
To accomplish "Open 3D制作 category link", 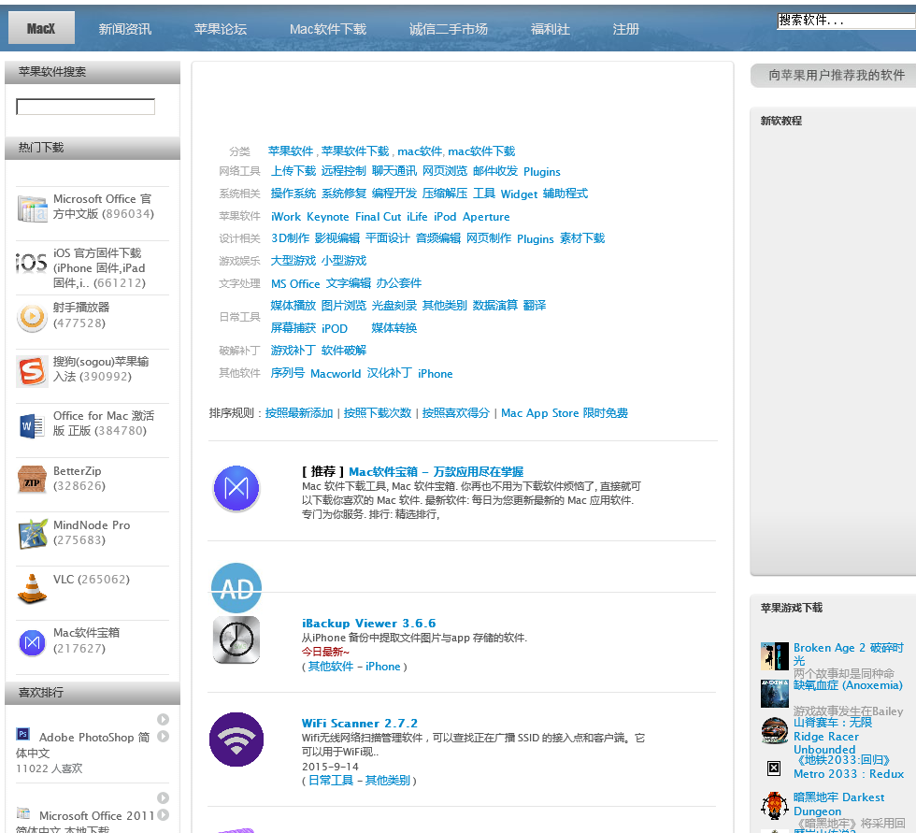I will click(291, 238).
